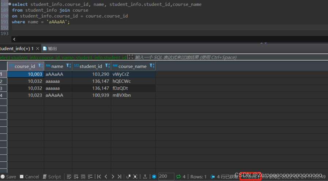
Task: Click the Cancel button in results toolbar
Action: point(29,177)
